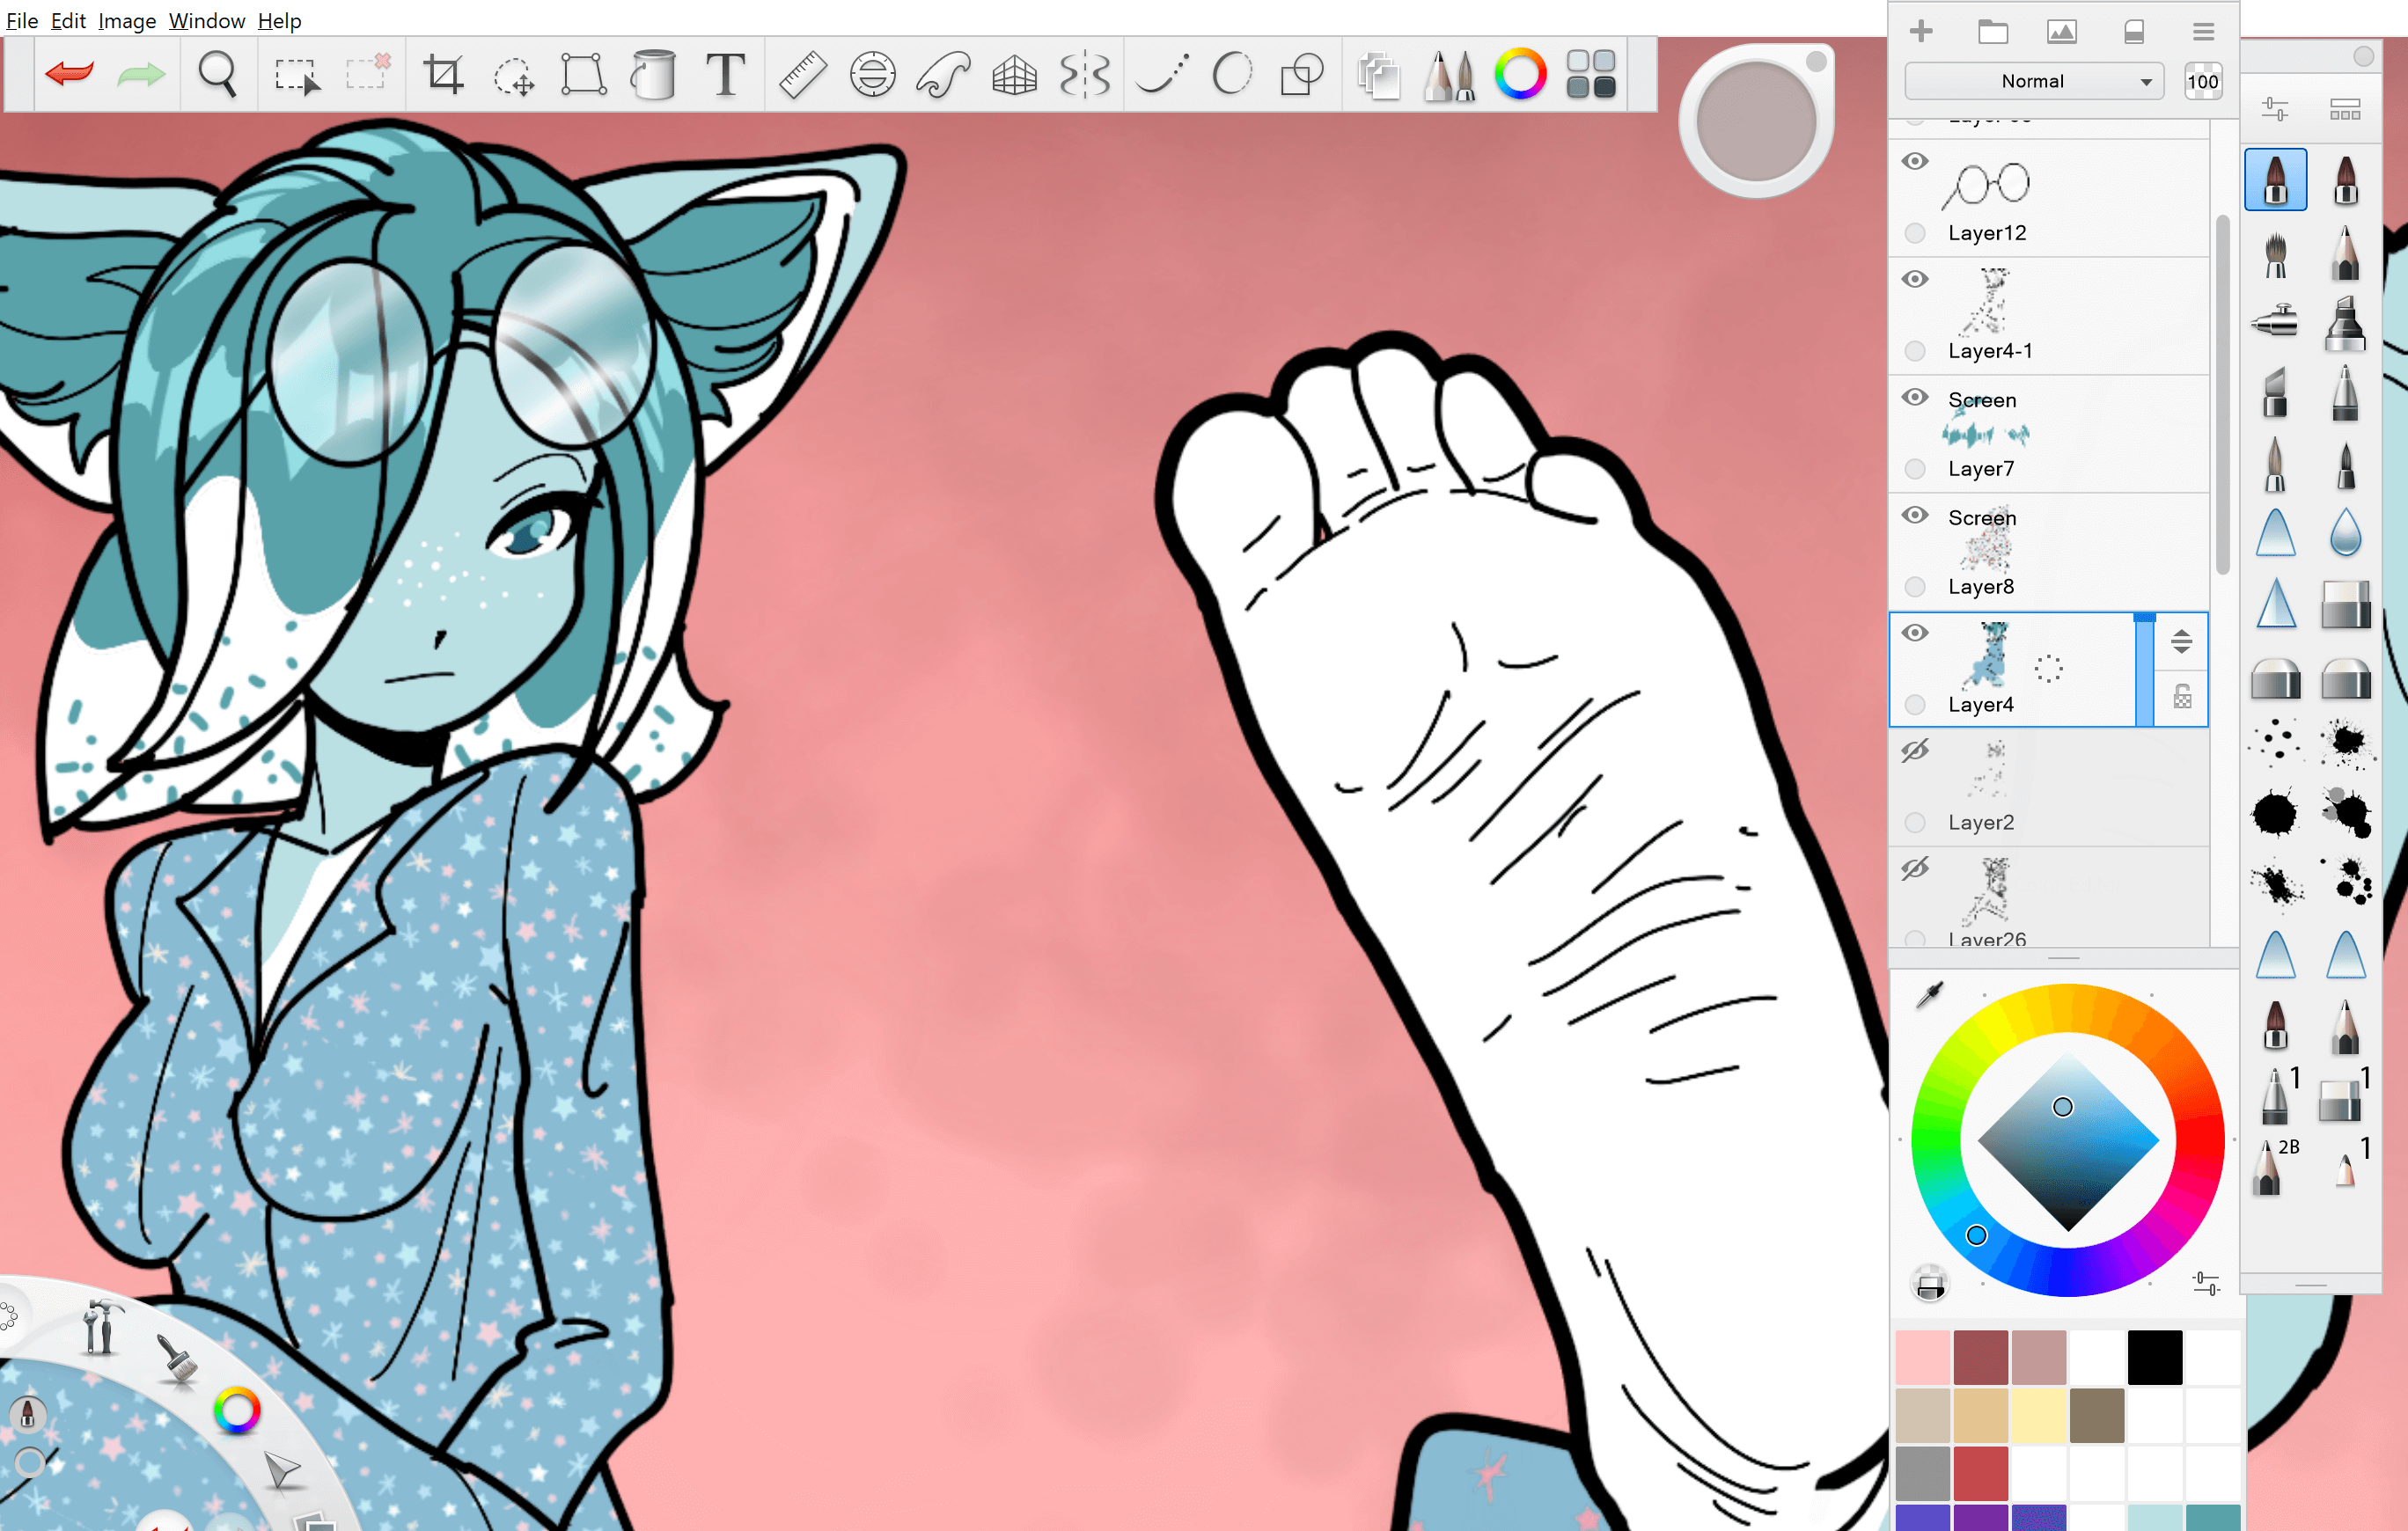
Task: Select the black color swatch
Action: pyautogui.click(x=2154, y=1357)
